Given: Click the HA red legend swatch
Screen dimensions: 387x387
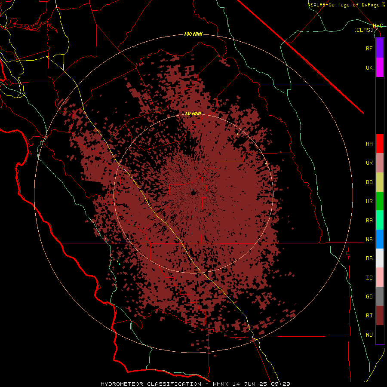Looking at the screenshot, I should (380, 144).
